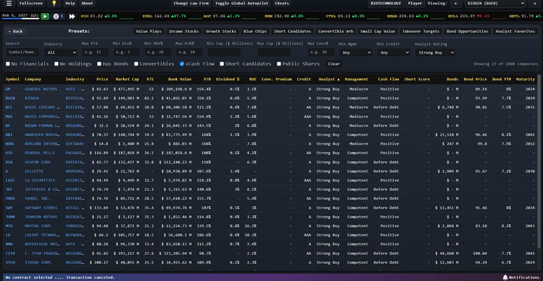543x281 pixels.
Task: Click the Min ROE% input field
Action: (x=157, y=53)
